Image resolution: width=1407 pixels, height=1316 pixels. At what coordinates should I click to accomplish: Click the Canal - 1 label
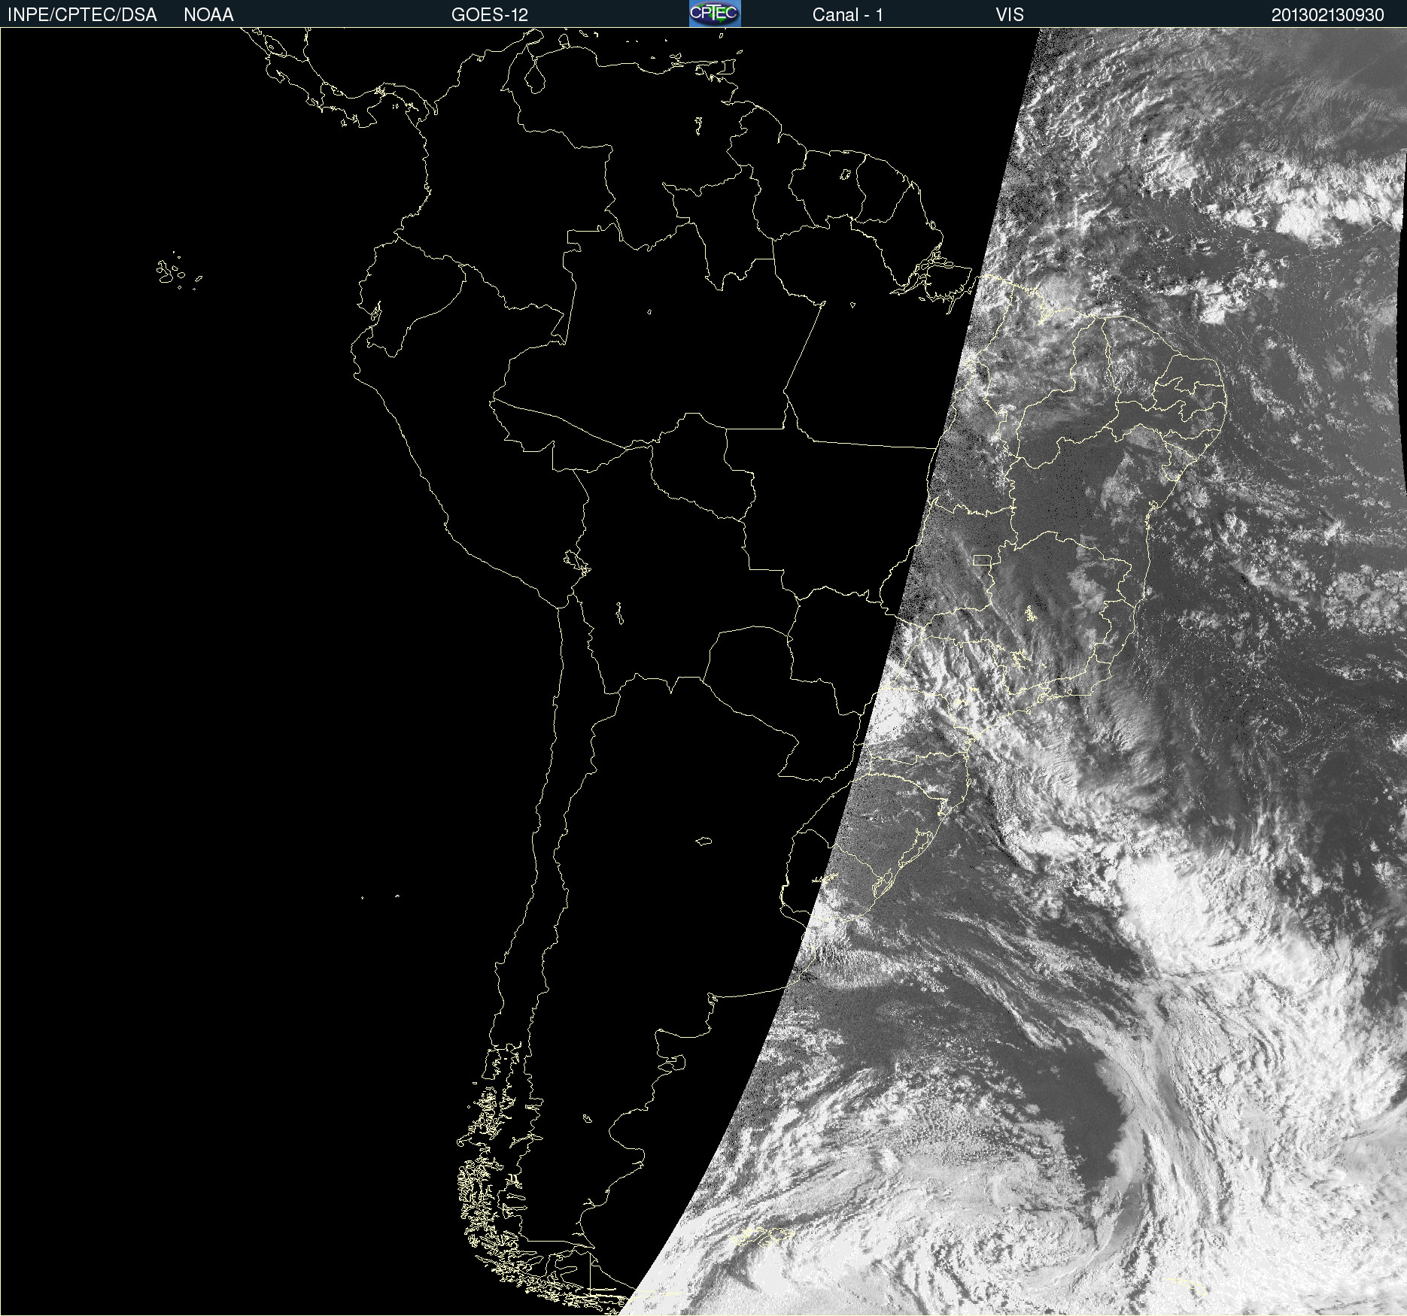pyautogui.click(x=848, y=15)
